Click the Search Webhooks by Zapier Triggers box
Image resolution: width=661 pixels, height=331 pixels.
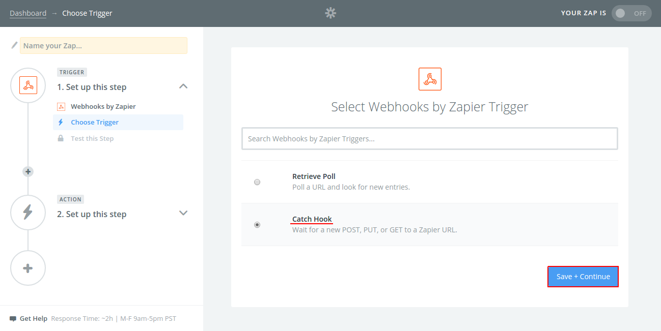tap(430, 138)
